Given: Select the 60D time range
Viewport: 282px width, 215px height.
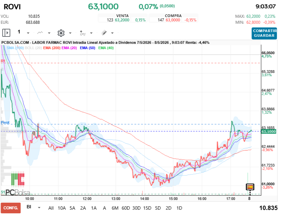Looking at the screenshot, I should (126, 208).
